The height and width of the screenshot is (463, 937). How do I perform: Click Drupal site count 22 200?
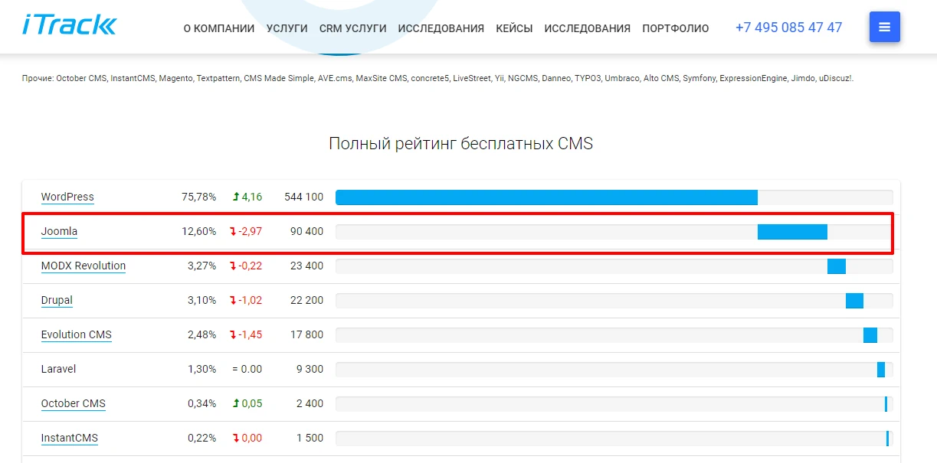306,300
